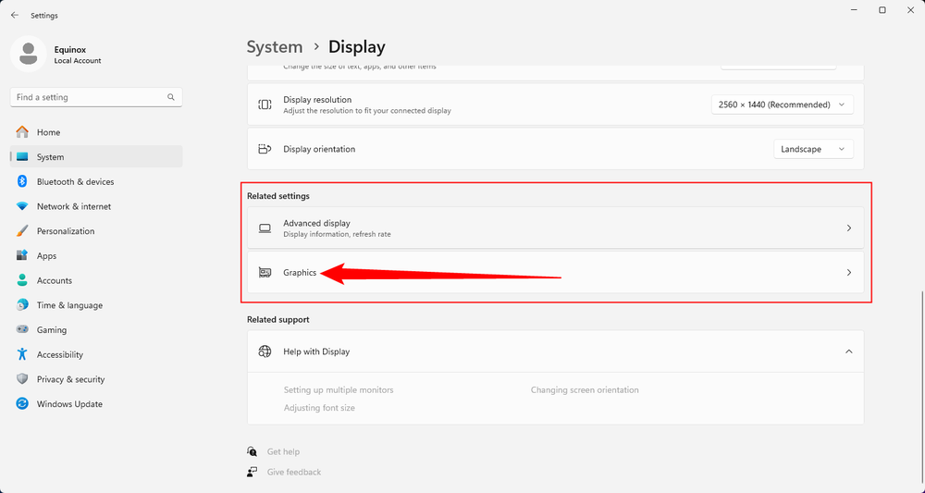
Task: Open the Display resolution dropdown
Action: coord(782,105)
